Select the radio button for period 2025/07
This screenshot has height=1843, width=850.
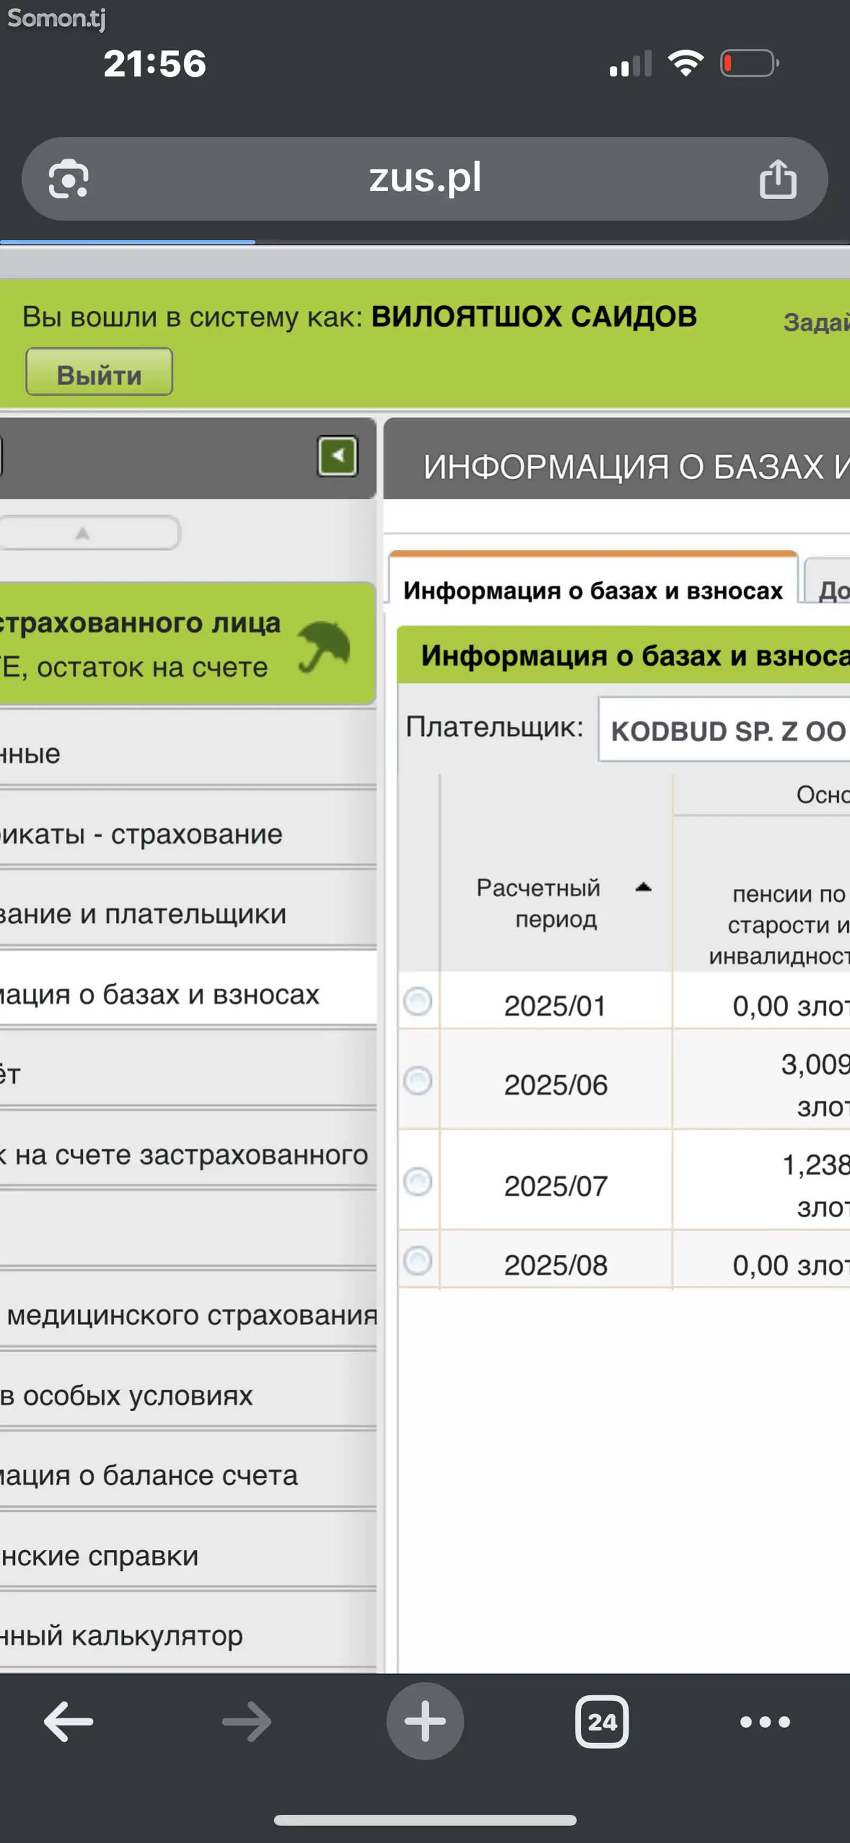[x=417, y=1181]
